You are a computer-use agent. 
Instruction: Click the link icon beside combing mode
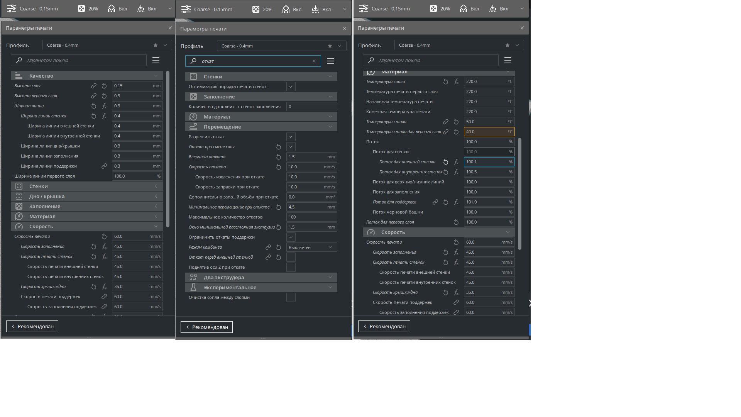(268, 247)
